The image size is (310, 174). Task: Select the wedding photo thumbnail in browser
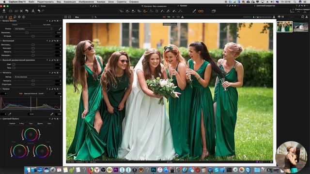coord(285,27)
